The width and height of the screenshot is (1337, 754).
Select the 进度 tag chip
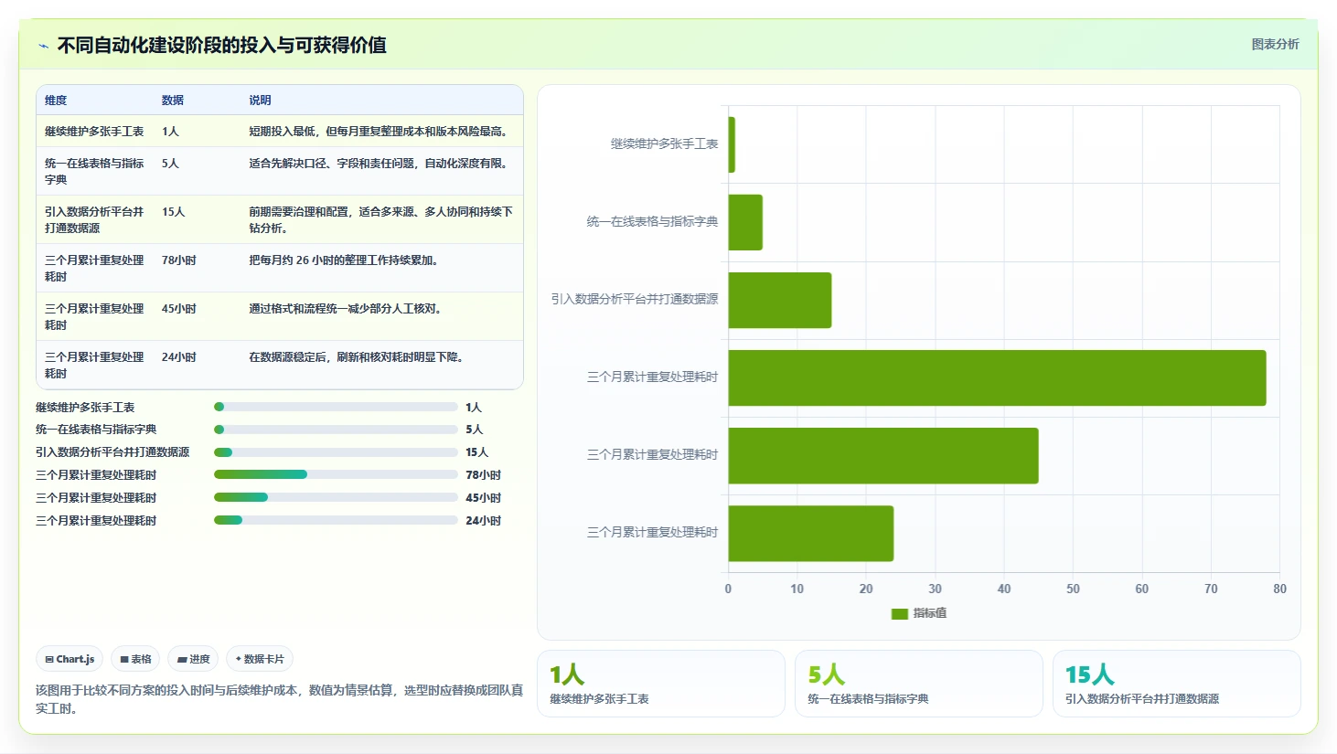(x=193, y=659)
